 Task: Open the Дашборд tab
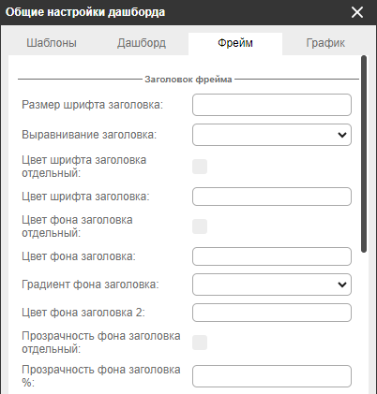142,43
